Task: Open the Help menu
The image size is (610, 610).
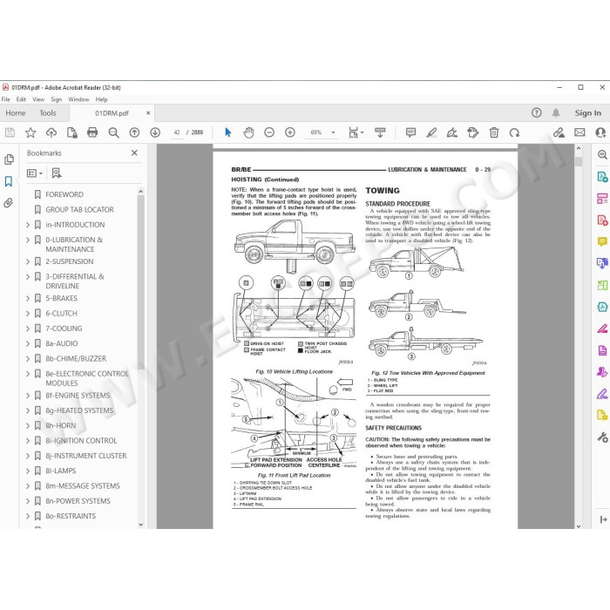Action: (x=101, y=99)
